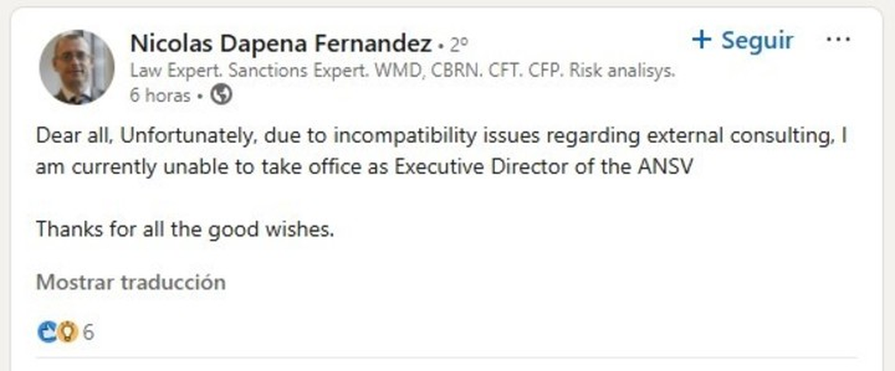Open the three-dots post options menu
895x371 pixels.
839,40
